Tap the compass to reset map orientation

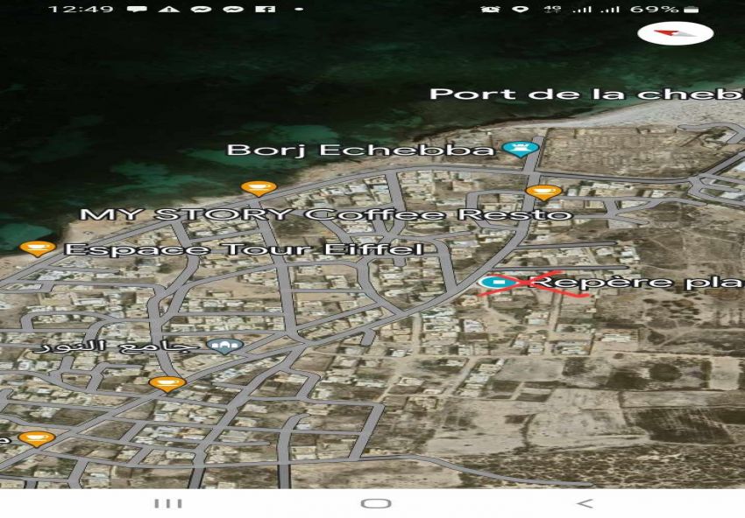675,34
